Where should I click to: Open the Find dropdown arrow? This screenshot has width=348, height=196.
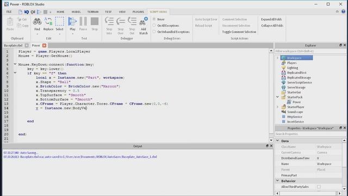click(x=37, y=34)
